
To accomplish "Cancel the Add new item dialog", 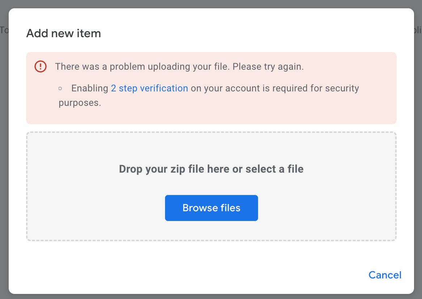I will pos(385,275).
